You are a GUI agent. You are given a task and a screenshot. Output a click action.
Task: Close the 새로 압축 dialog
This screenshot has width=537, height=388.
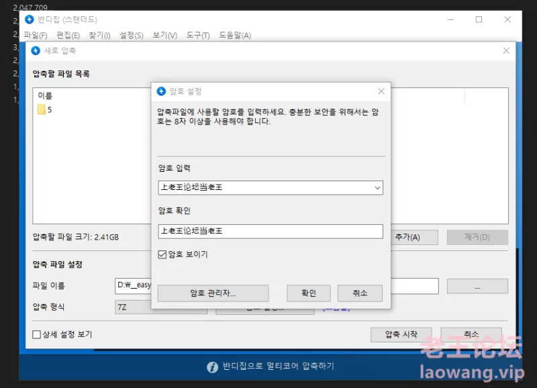point(506,51)
